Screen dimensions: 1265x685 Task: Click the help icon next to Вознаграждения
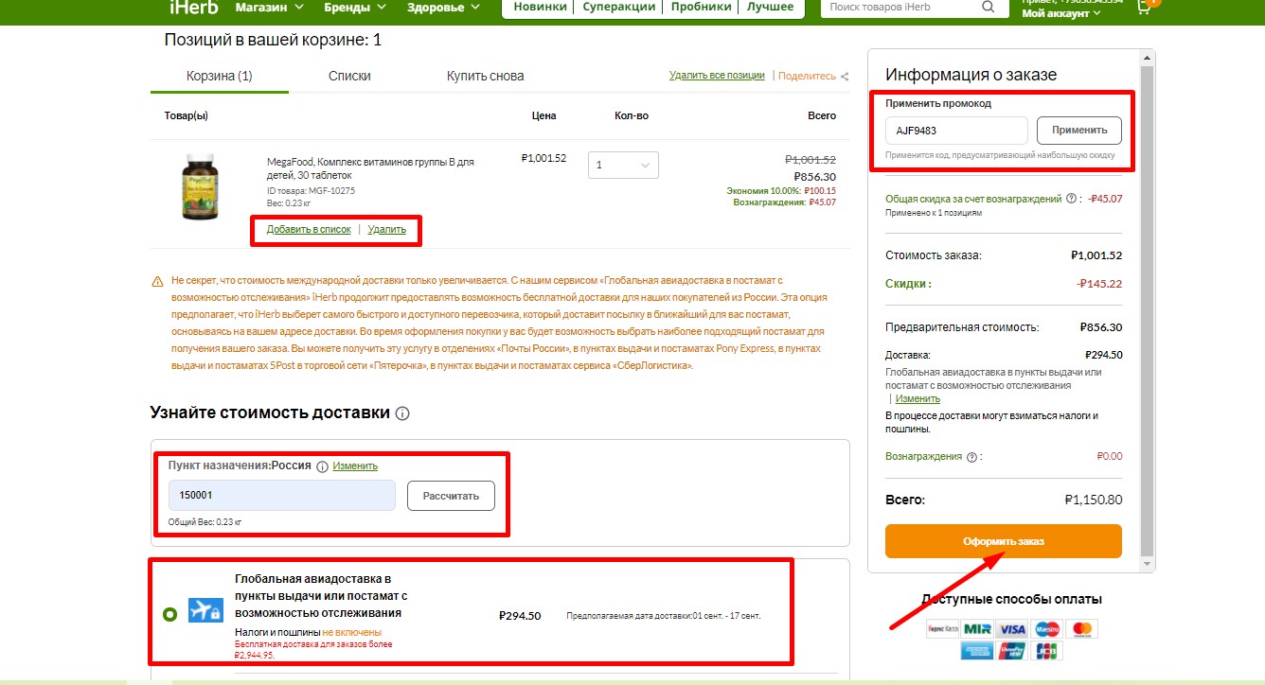tap(971, 457)
